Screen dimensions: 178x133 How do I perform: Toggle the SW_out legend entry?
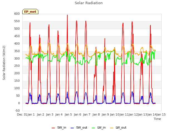tap(79, 127)
